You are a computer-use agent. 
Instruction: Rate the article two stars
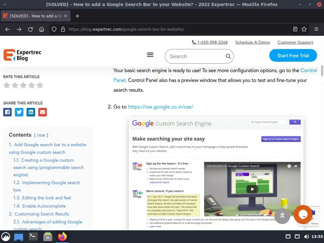[15, 85]
